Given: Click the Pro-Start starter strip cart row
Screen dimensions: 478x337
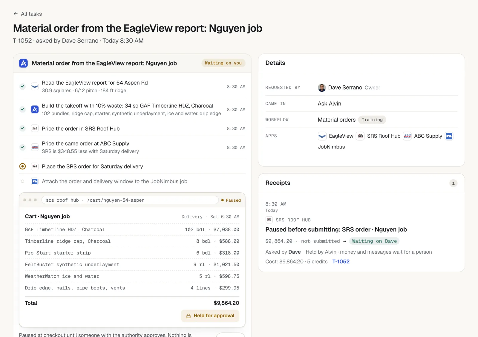Looking at the screenshot, I should pyautogui.click(x=132, y=253).
